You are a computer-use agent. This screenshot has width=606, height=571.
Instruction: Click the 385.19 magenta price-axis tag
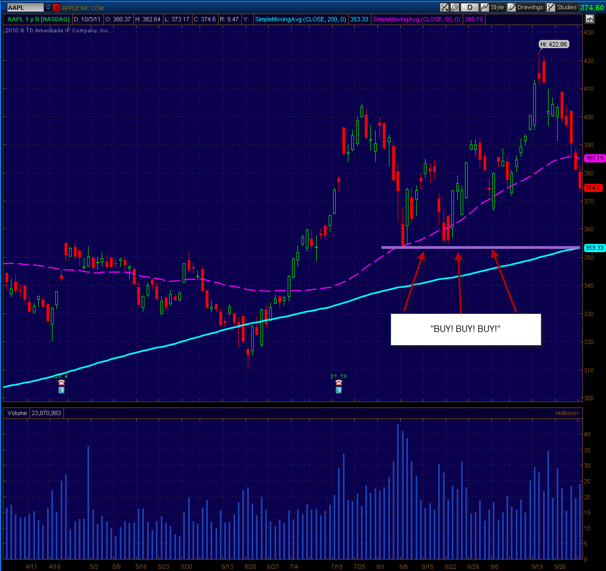click(594, 158)
